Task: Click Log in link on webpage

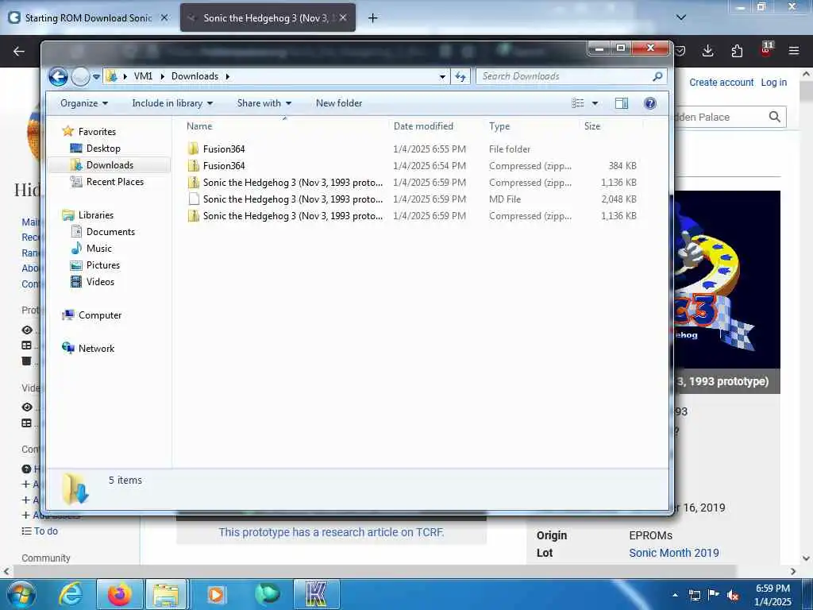Action: pos(773,83)
